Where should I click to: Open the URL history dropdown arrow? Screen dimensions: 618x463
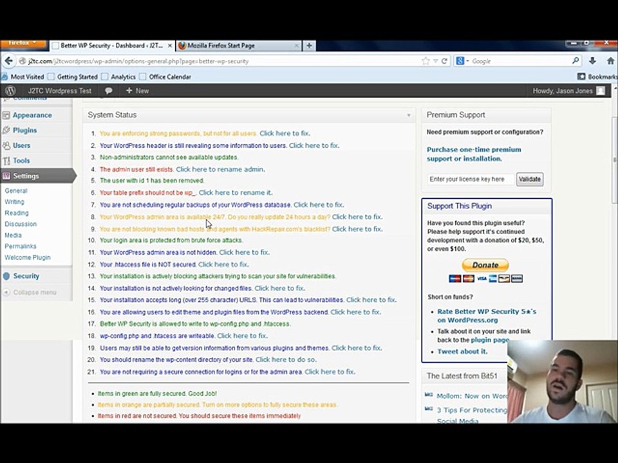tap(436, 61)
